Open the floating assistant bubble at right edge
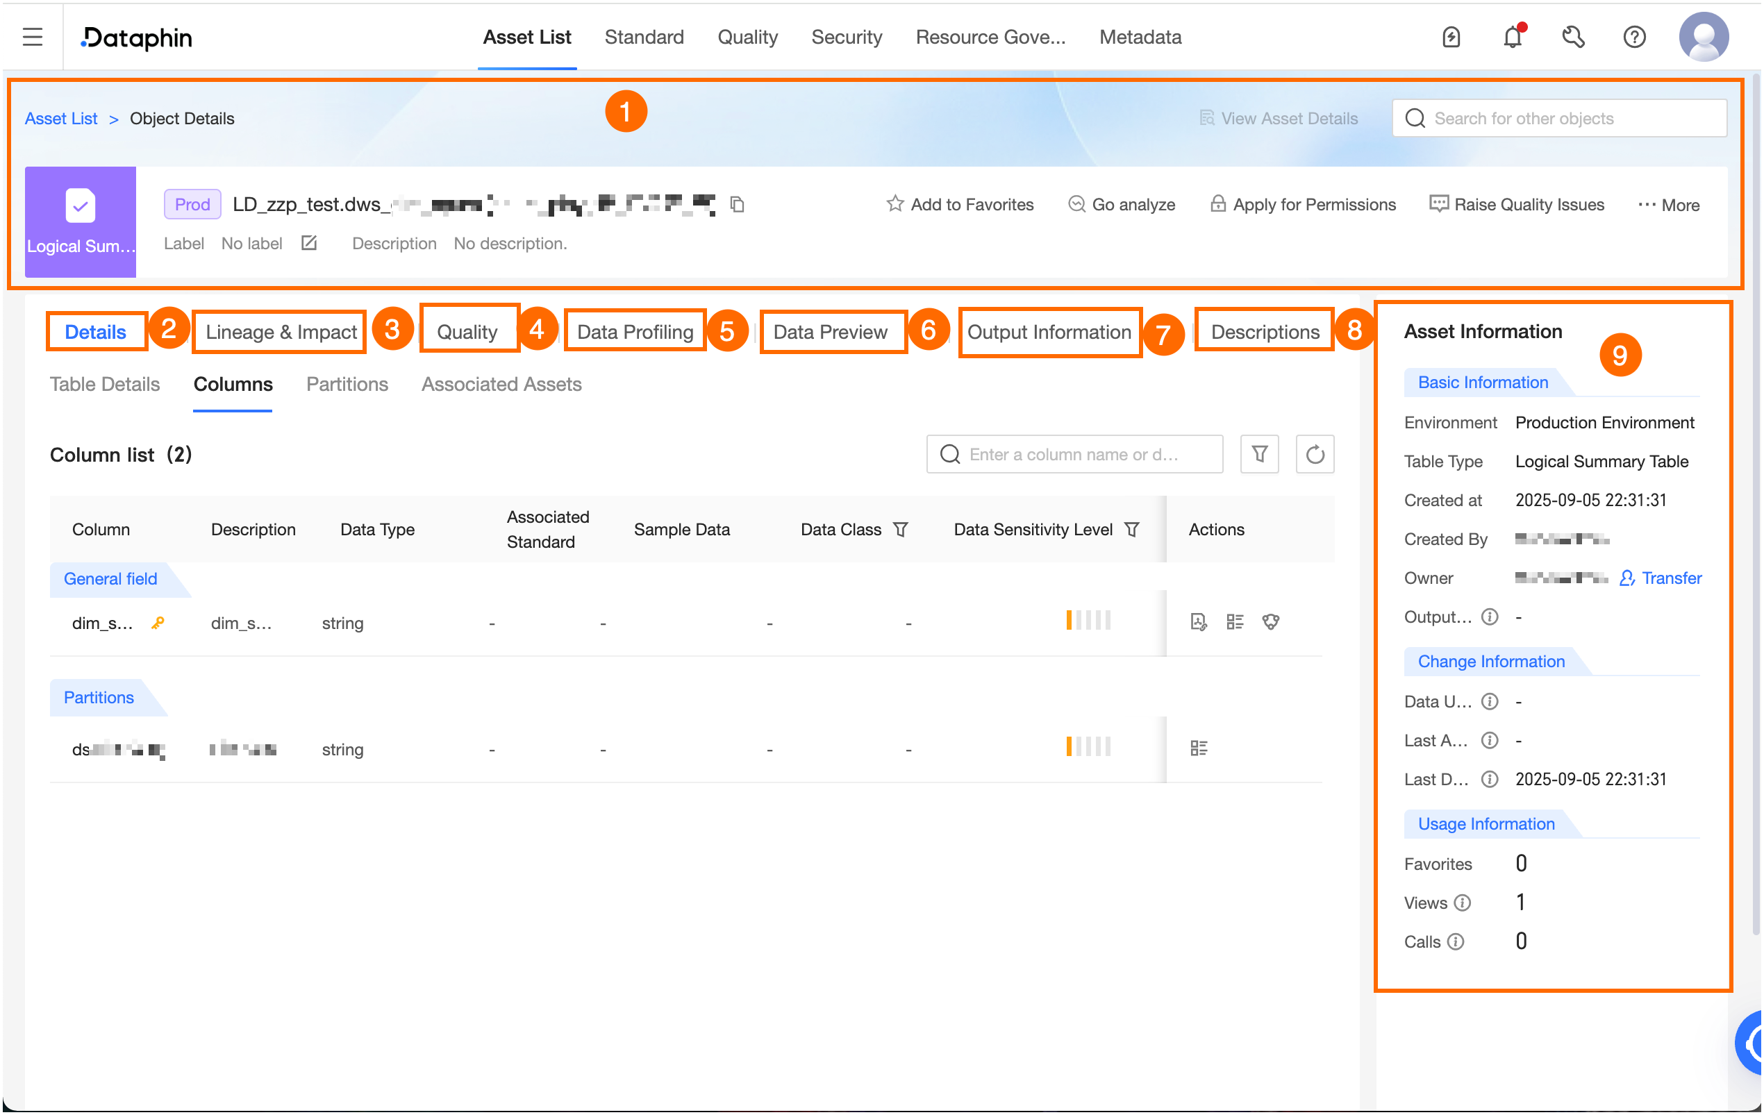 [1749, 1043]
